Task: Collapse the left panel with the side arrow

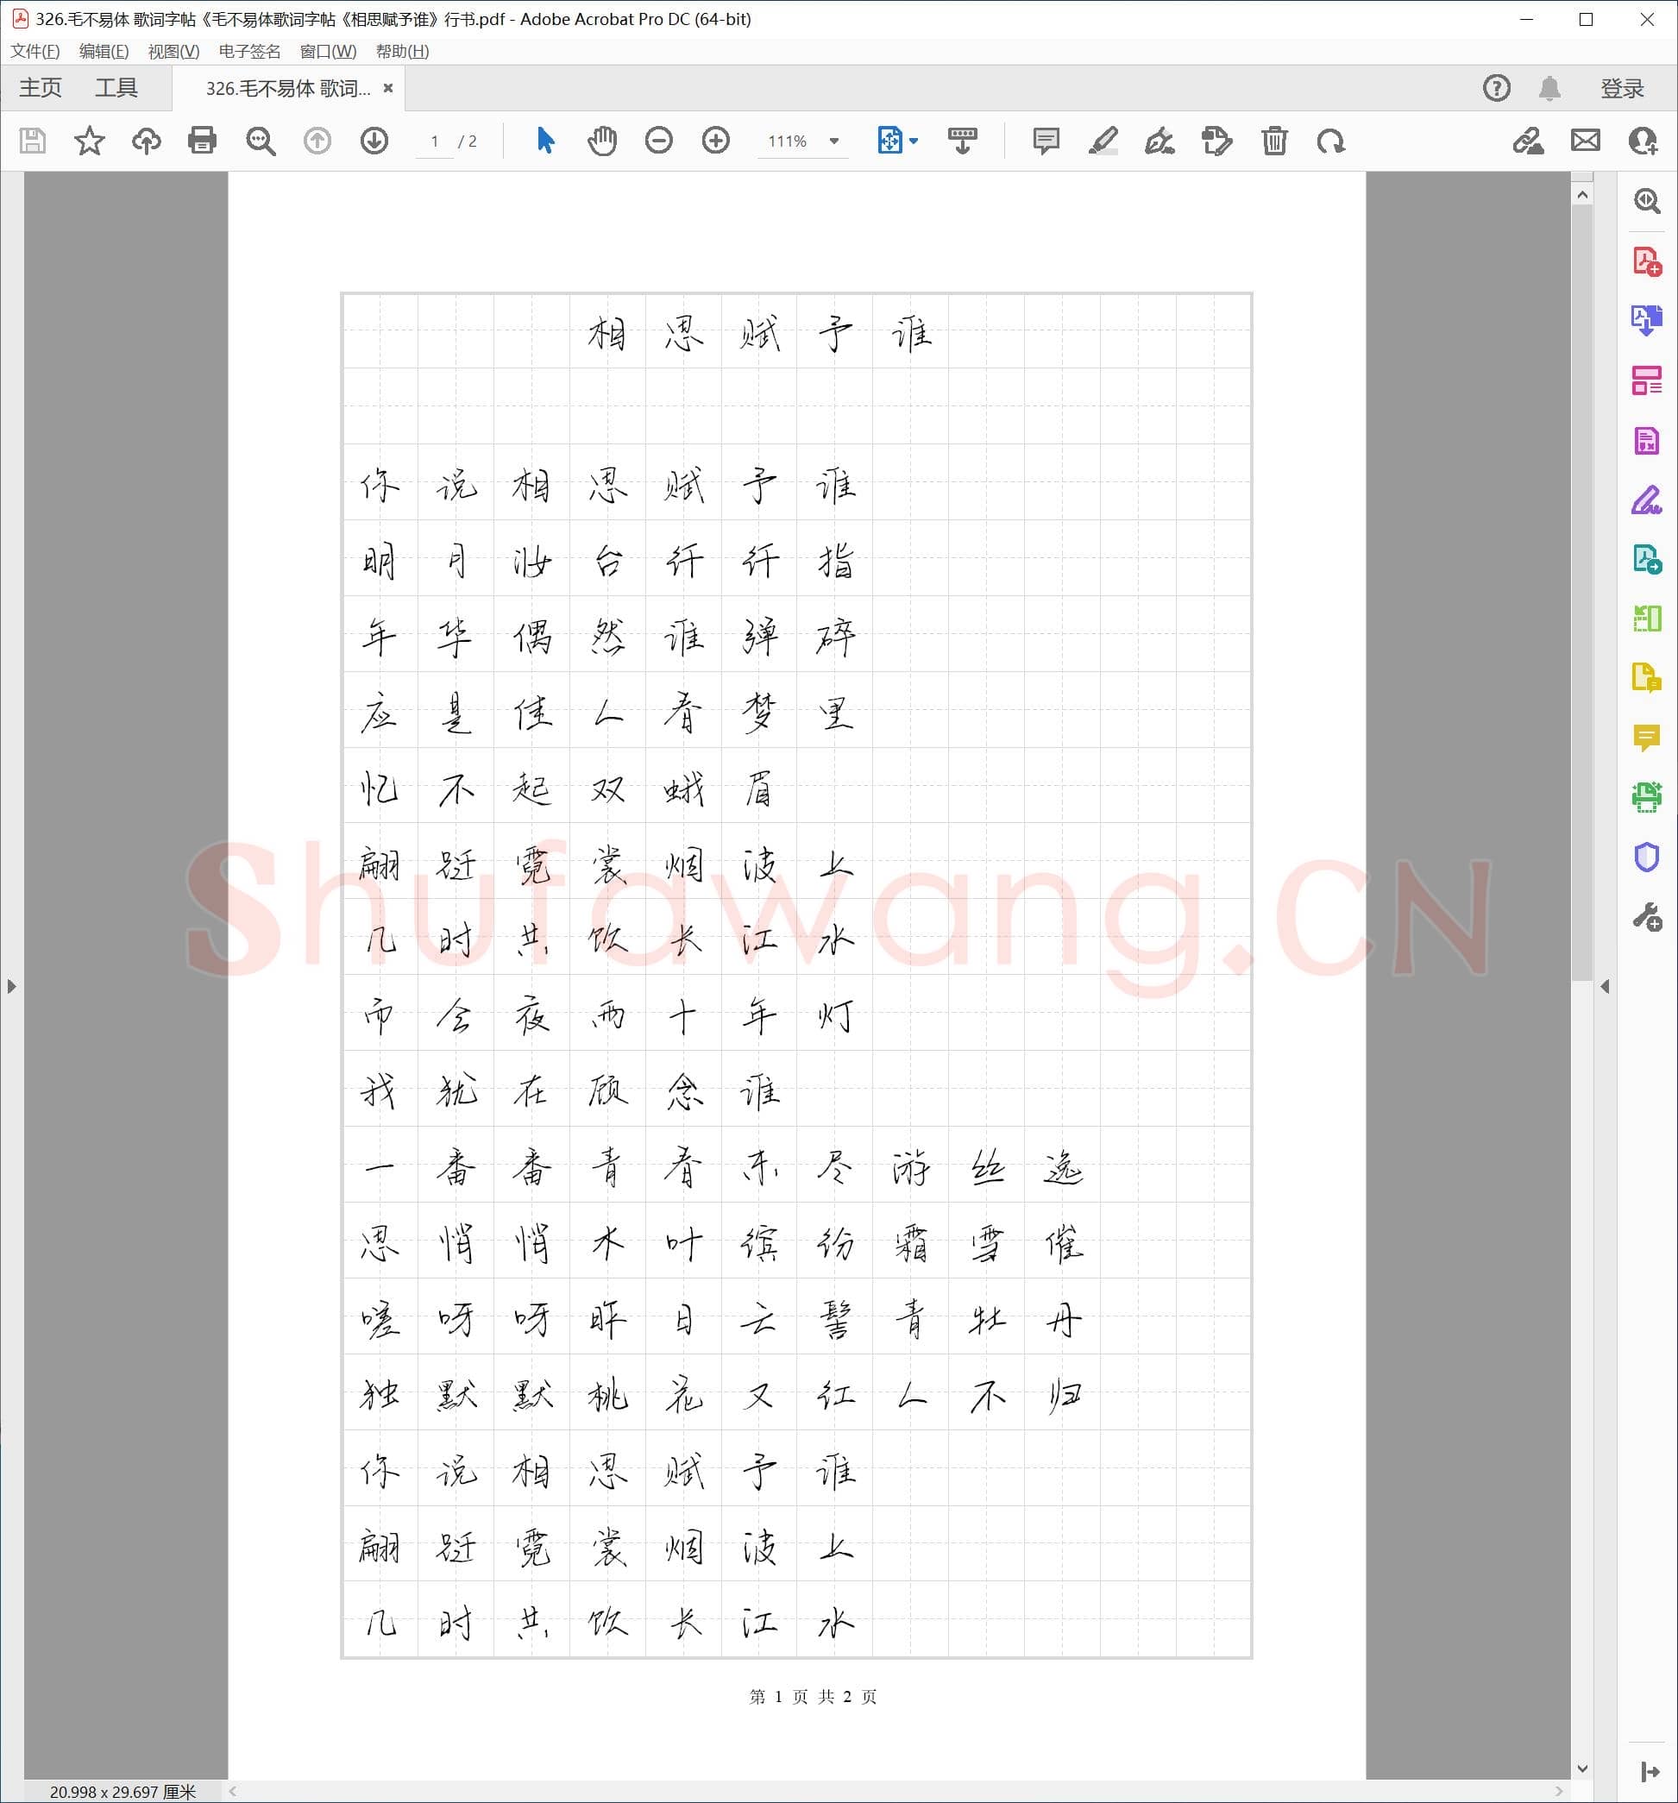Action: point(11,986)
